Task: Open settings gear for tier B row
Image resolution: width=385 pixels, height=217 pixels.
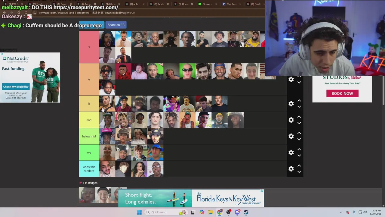Action: point(291,104)
